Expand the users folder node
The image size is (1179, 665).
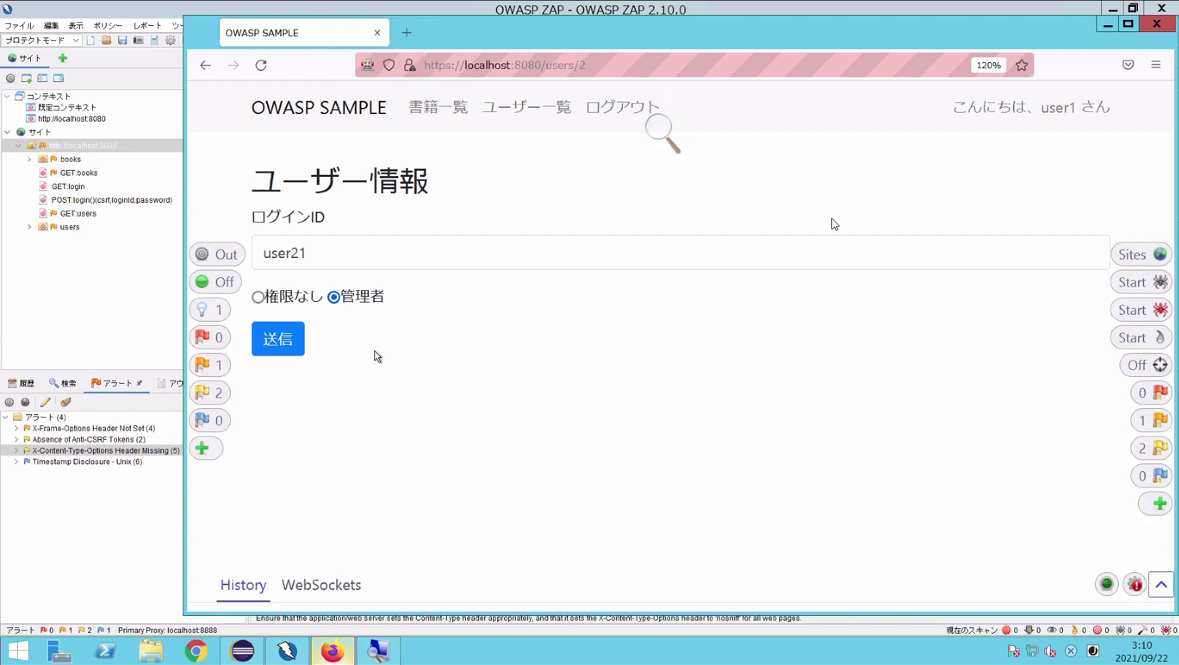29,227
